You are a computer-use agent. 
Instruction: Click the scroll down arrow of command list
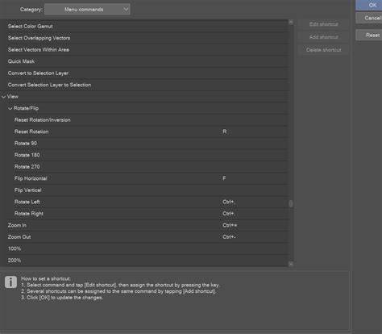[291, 264]
